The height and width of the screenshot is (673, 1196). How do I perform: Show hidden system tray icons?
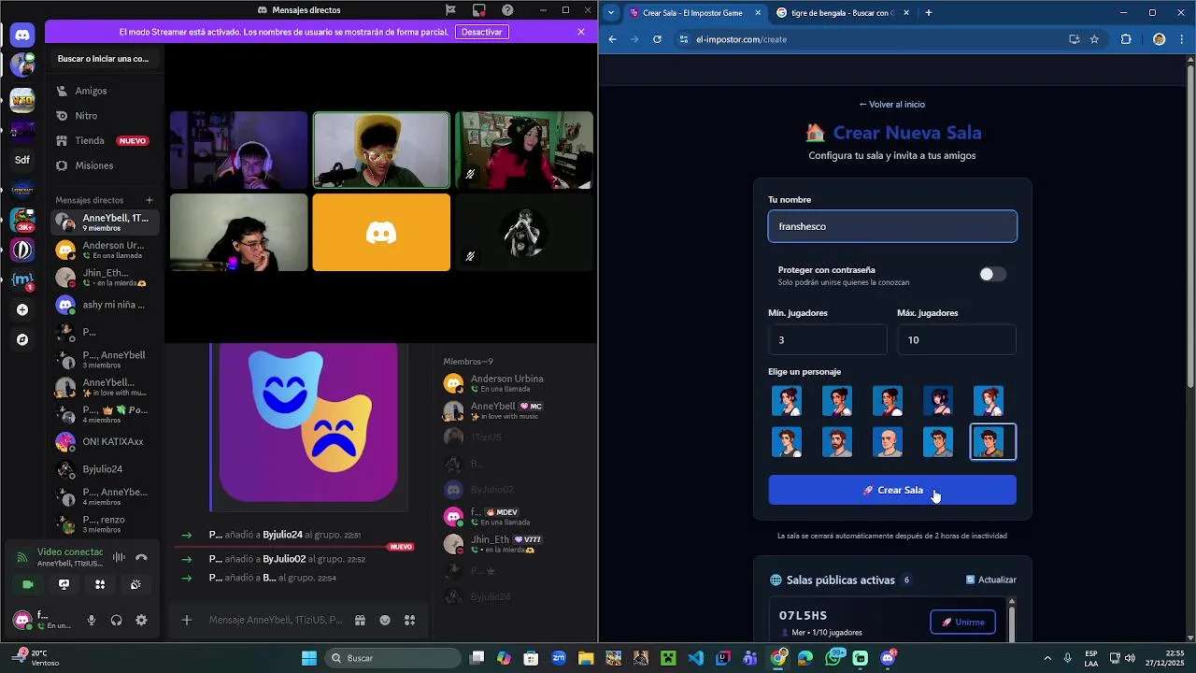pyautogui.click(x=1046, y=658)
